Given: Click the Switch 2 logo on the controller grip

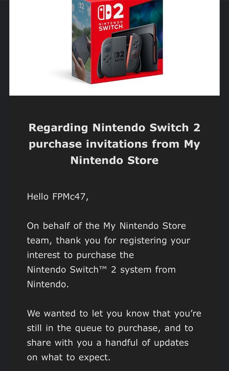Looking at the screenshot, I should click(x=119, y=56).
